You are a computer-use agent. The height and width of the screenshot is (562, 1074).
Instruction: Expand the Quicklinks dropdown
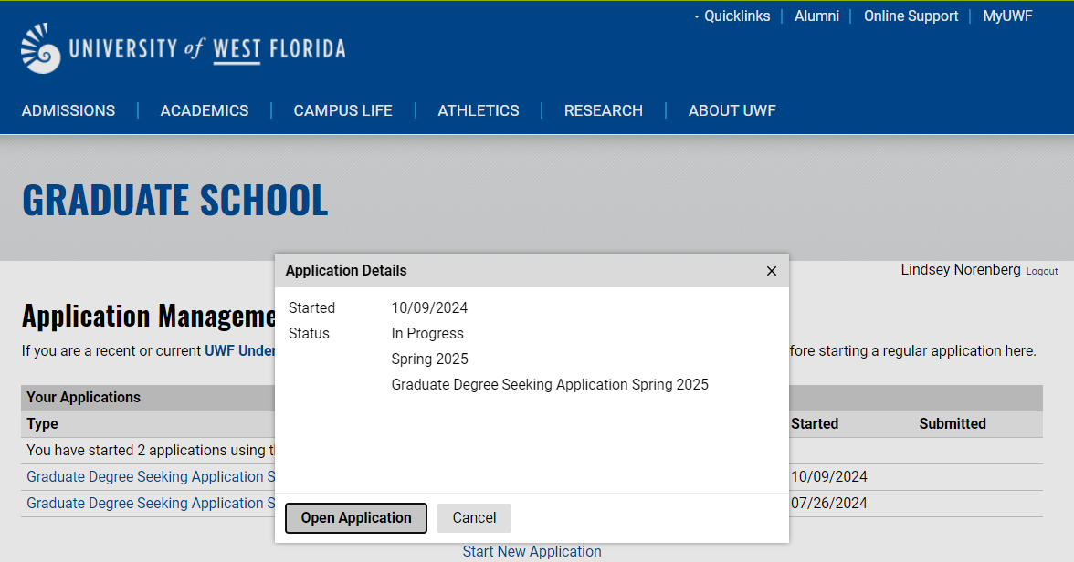pyautogui.click(x=732, y=16)
